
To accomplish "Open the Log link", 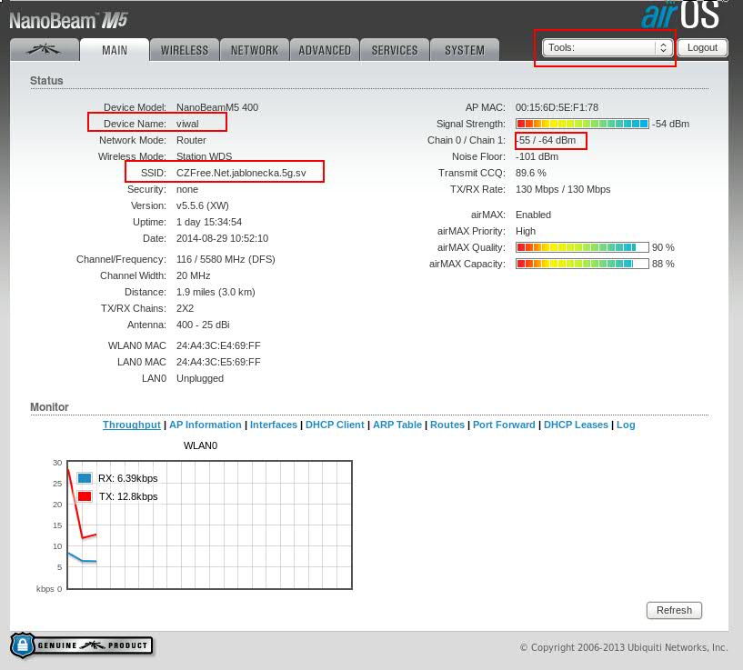I will point(626,425).
